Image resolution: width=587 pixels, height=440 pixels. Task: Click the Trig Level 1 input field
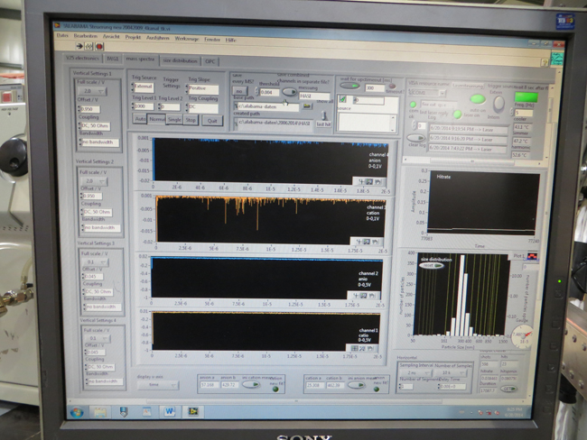(144, 106)
